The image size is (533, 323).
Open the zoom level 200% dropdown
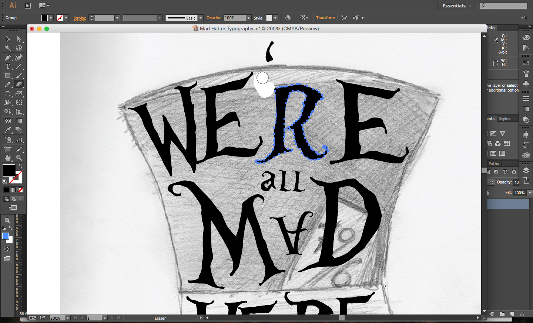[x=68, y=318]
